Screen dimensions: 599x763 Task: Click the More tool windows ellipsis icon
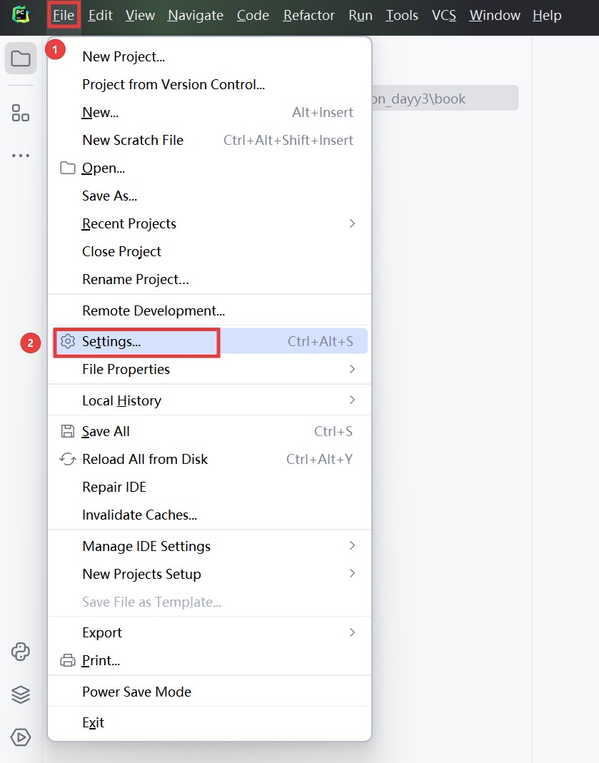(x=21, y=156)
